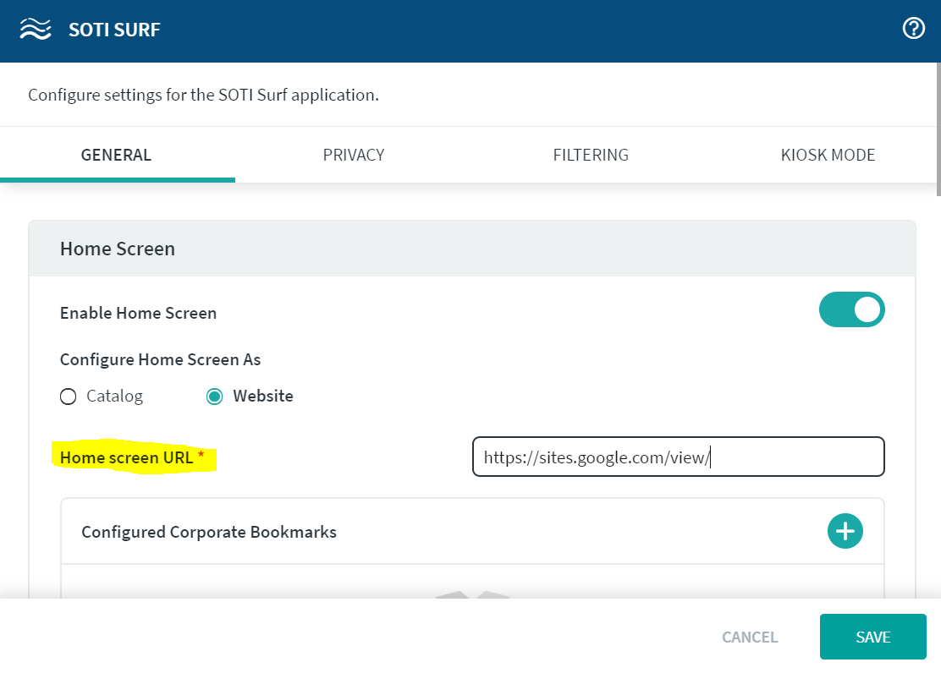Viewport: 941px width, 673px height.
Task: Click the empty bookmarks placeholder graphic
Action: (x=472, y=594)
